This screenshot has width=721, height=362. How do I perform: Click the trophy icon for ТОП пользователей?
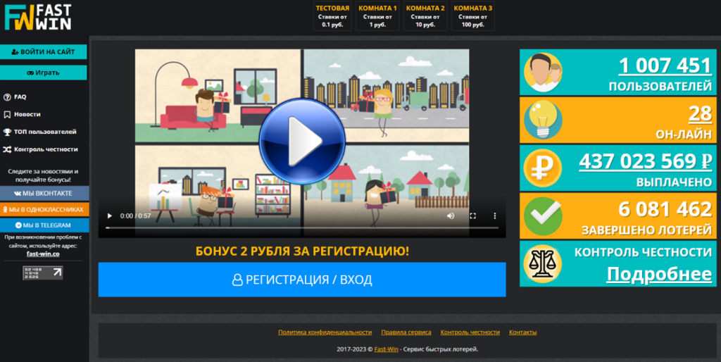point(7,132)
